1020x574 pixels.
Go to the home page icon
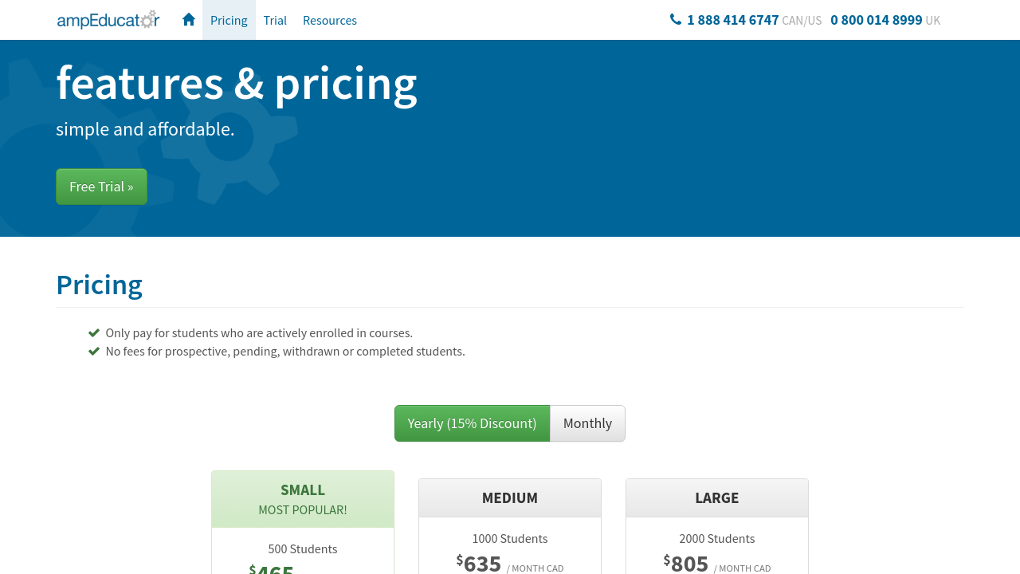189,20
